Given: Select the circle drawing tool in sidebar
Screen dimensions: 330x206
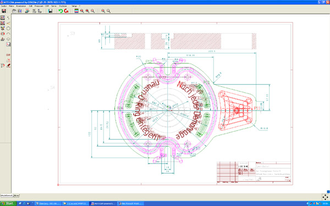Looking at the screenshot, I should tap(8, 29).
